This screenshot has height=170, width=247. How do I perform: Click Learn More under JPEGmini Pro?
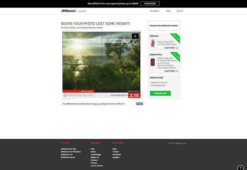171,71
